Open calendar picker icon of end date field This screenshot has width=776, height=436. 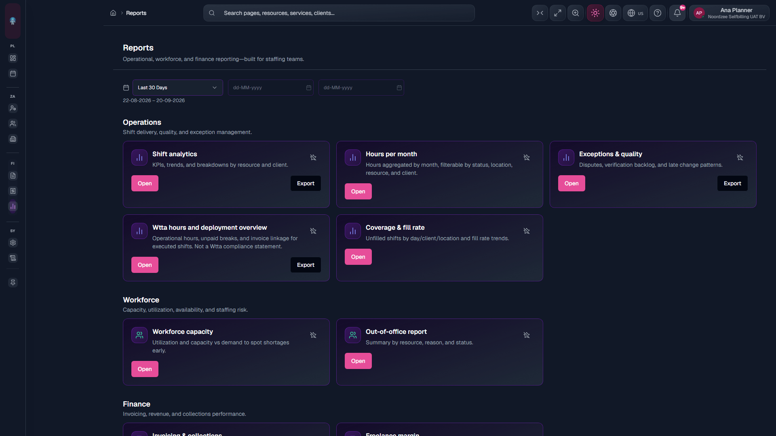[x=399, y=88]
